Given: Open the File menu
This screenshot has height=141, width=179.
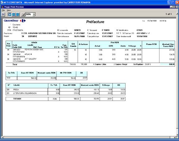Looking at the screenshot, I should pyautogui.click(x=3, y=10).
